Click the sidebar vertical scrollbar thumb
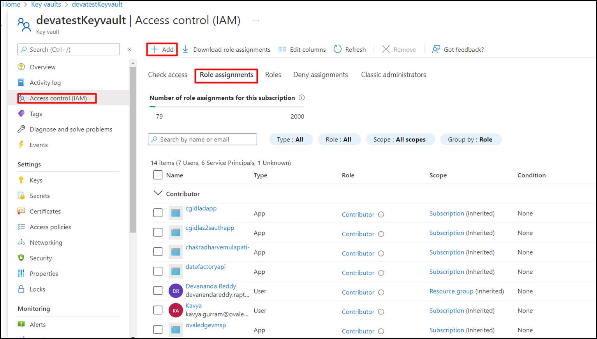 (133, 150)
